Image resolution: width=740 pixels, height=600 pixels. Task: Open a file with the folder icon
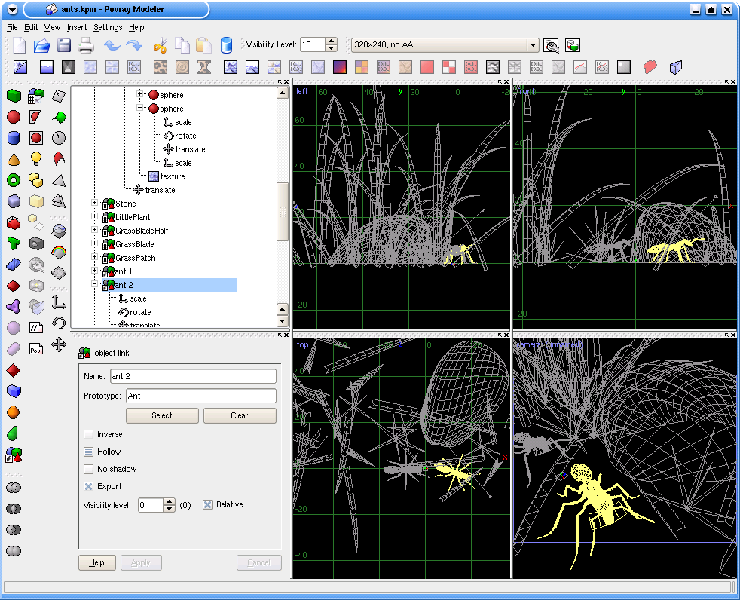click(x=42, y=45)
